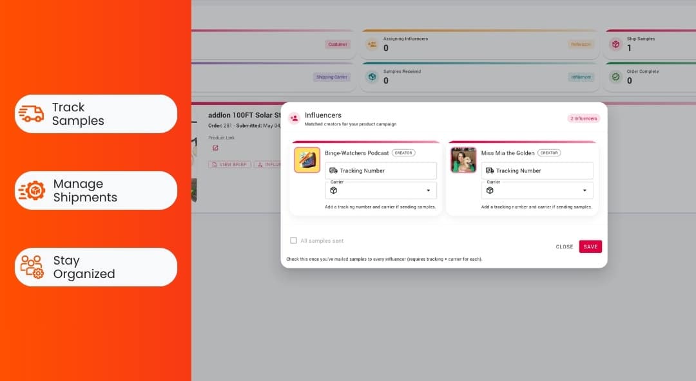The height and width of the screenshot is (381, 696).
Task: Click the Influencer tag on Samples Received card
Action: tap(581, 77)
